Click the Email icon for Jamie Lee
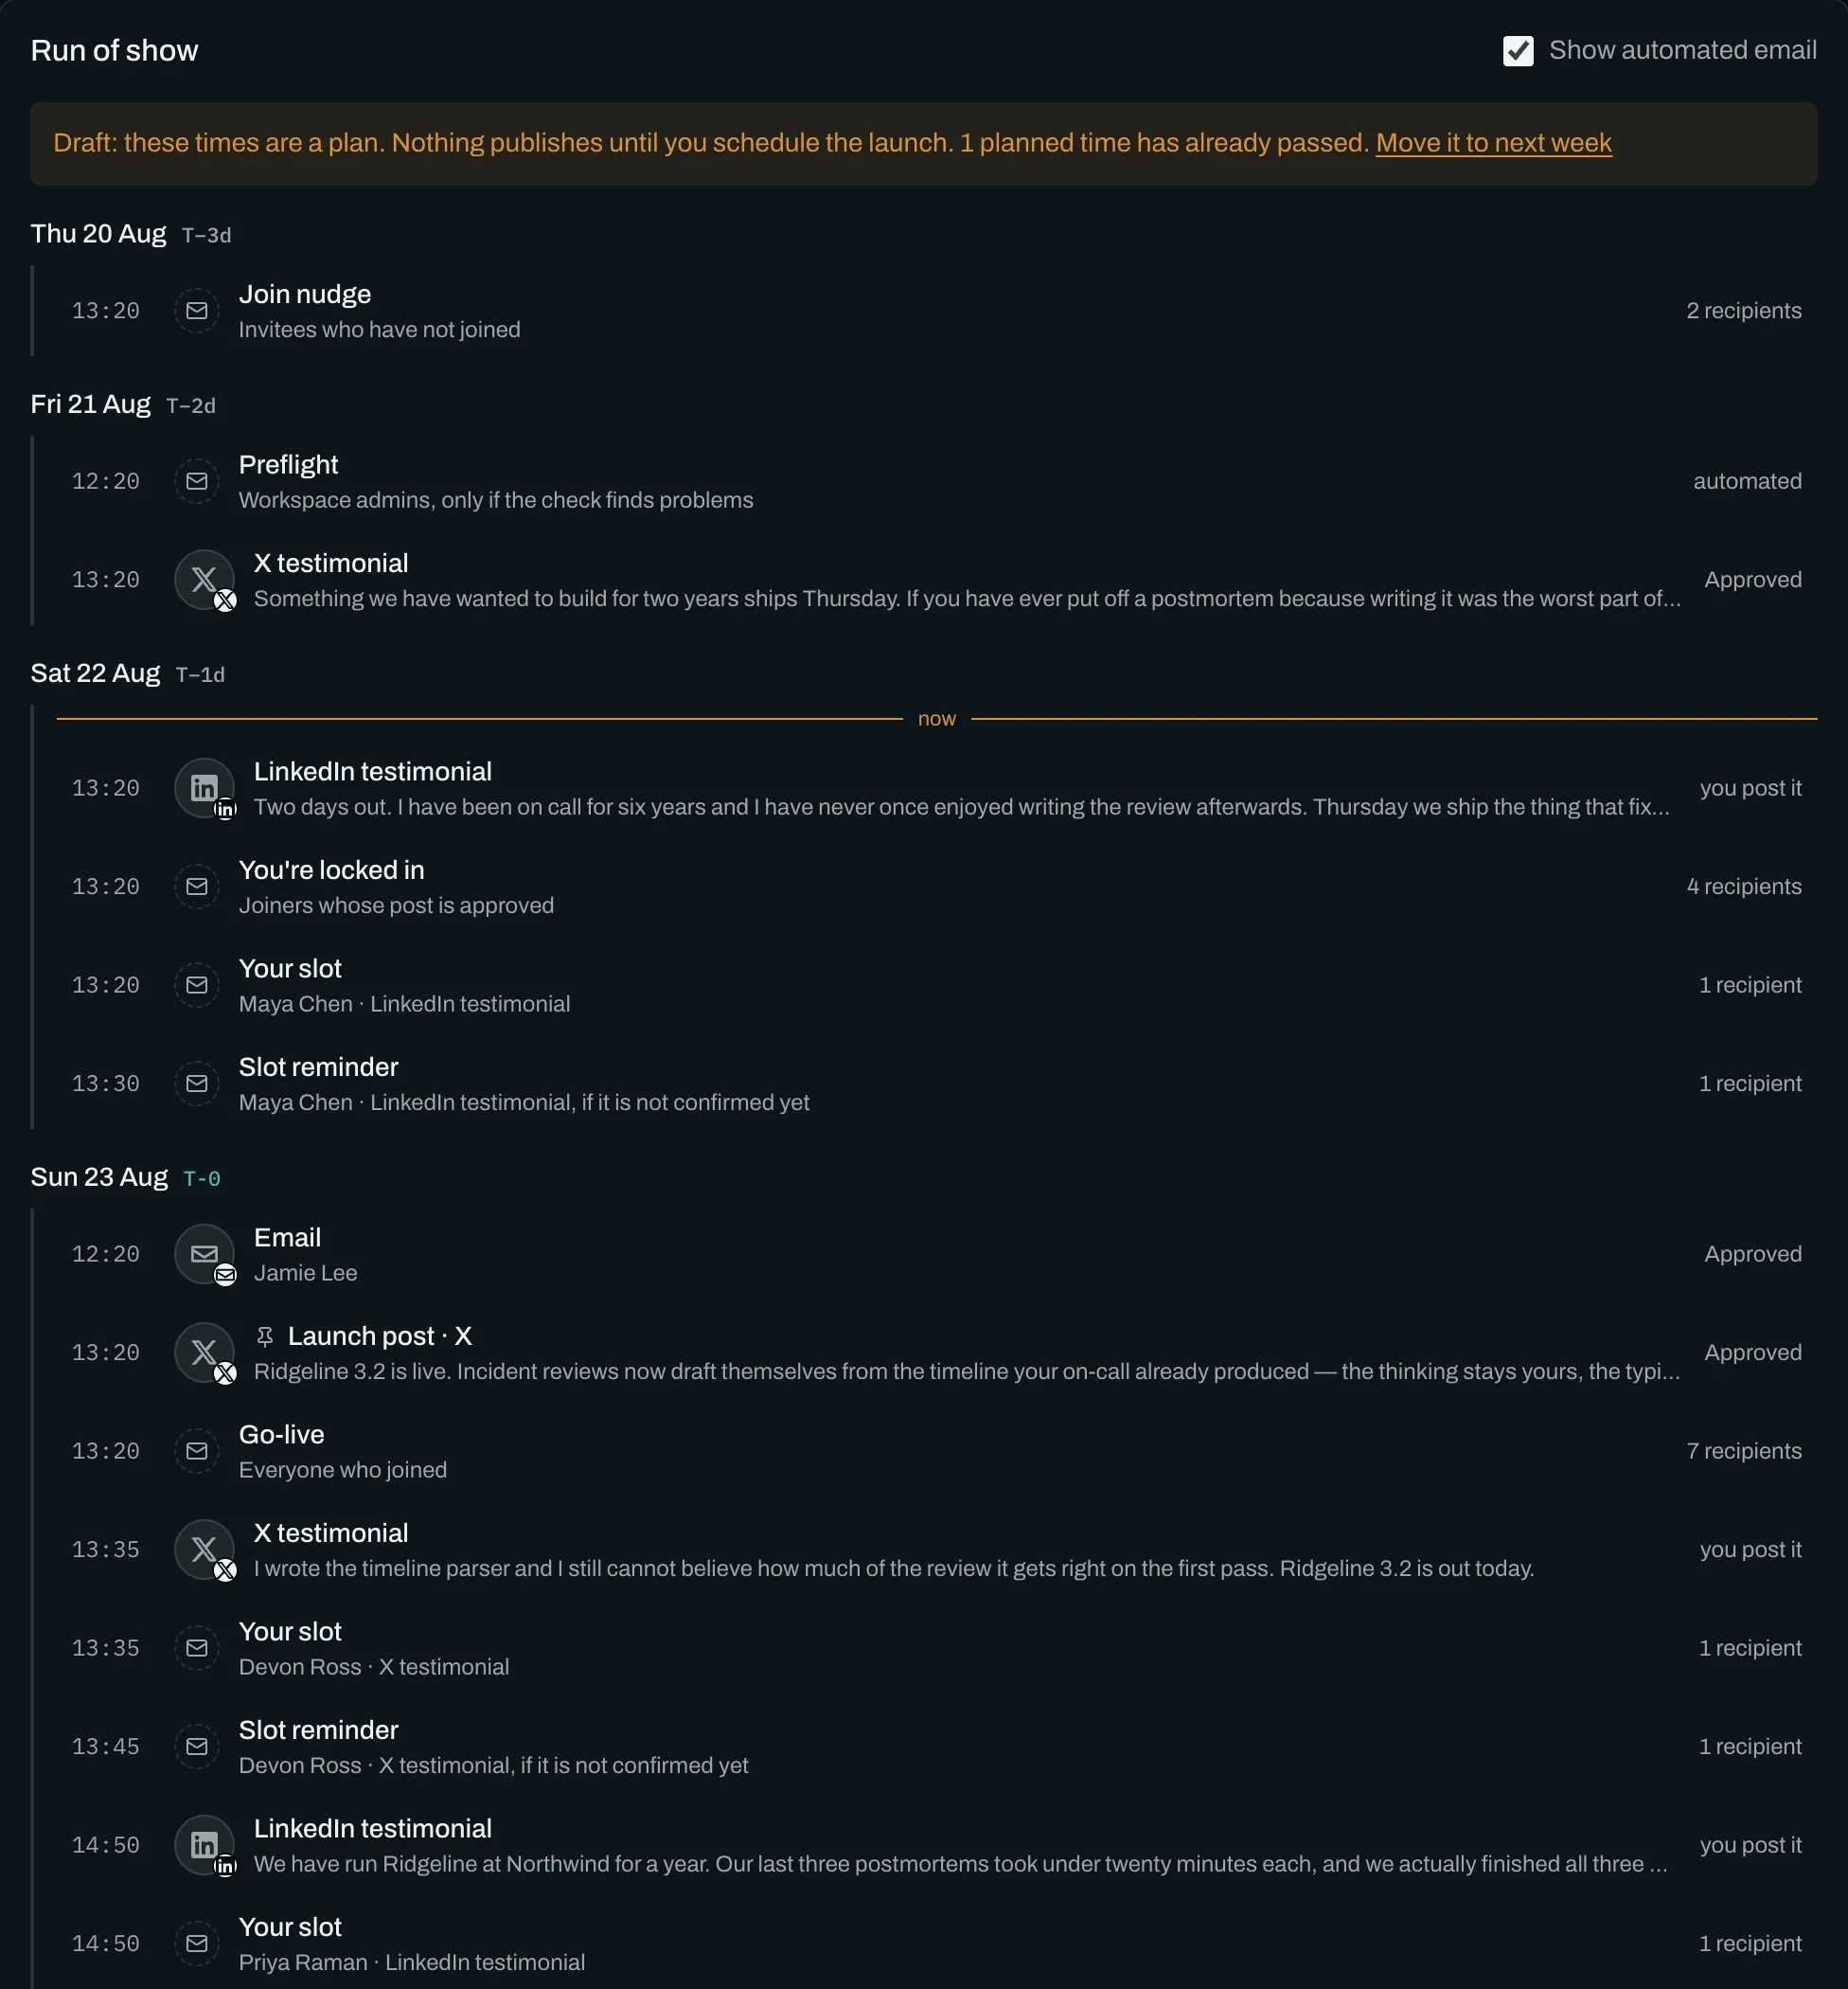Image resolution: width=1848 pixels, height=1989 pixels. point(204,1254)
